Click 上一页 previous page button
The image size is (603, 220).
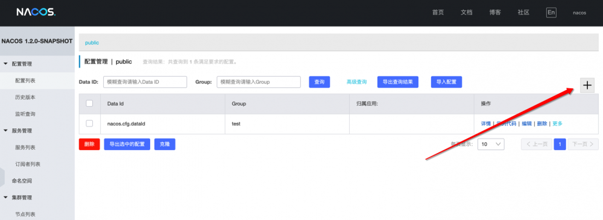click(537, 144)
